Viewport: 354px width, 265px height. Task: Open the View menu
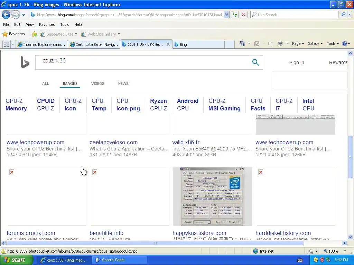click(30, 24)
